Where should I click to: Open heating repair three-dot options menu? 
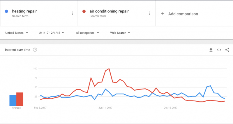point(72,13)
